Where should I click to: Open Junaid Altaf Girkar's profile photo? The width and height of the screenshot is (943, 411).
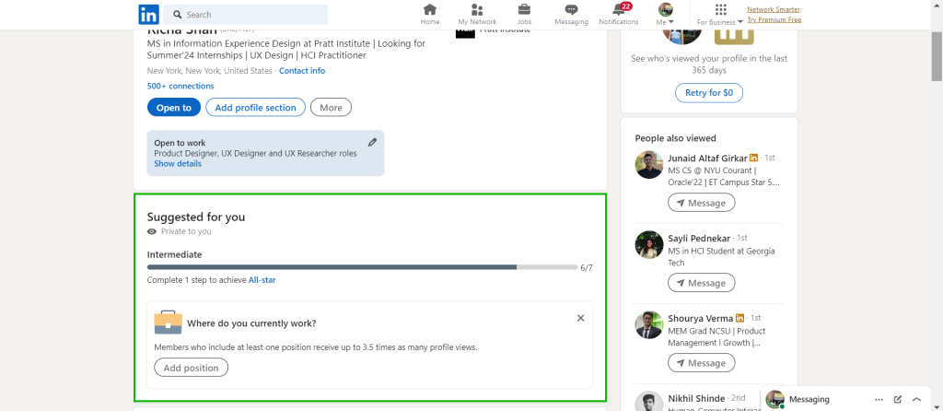[649, 165]
